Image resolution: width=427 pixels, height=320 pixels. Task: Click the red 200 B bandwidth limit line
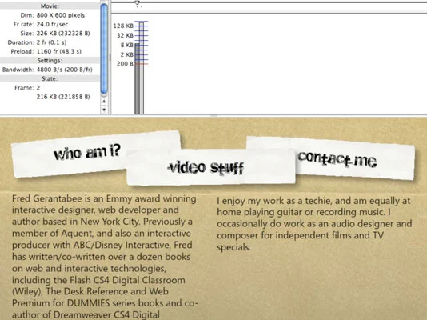pyautogui.click(x=141, y=64)
